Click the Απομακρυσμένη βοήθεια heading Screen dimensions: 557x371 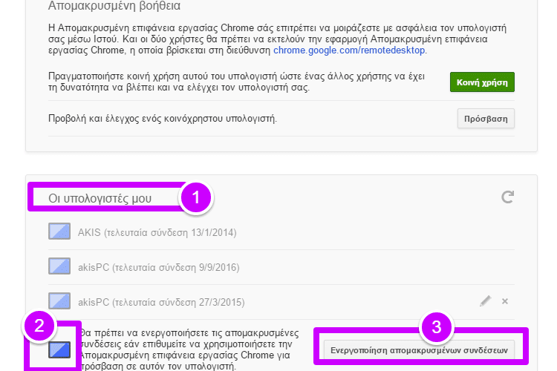coord(114,6)
